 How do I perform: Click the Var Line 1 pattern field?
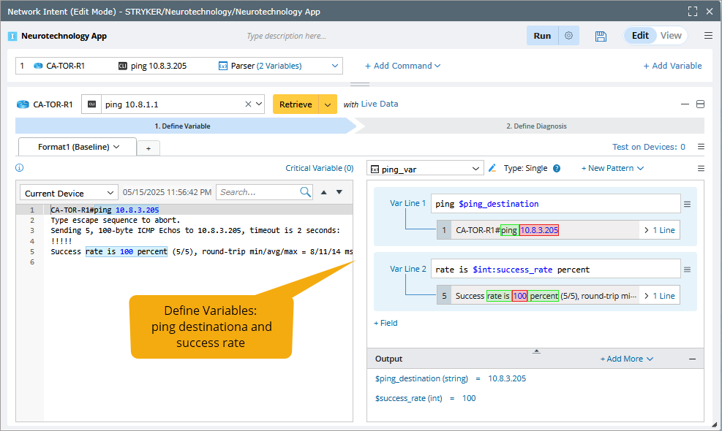[x=555, y=204]
